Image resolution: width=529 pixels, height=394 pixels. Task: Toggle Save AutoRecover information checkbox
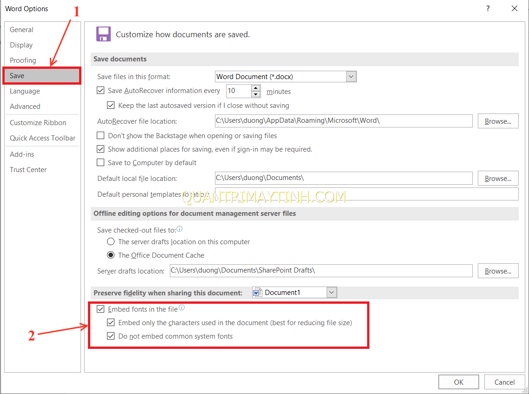coord(100,90)
